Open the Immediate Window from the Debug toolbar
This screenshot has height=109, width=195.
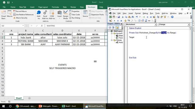pyautogui.click(x=143, y=21)
